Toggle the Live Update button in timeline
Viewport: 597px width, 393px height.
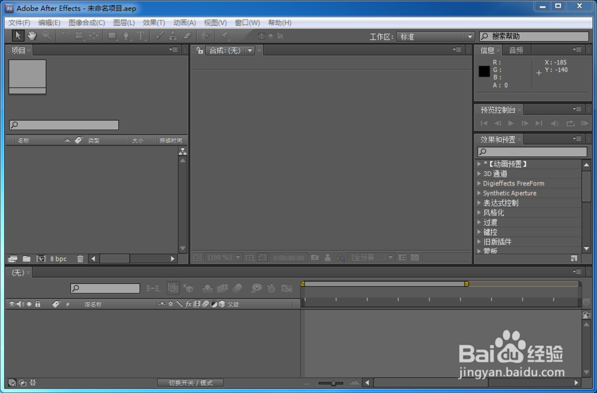click(173, 288)
